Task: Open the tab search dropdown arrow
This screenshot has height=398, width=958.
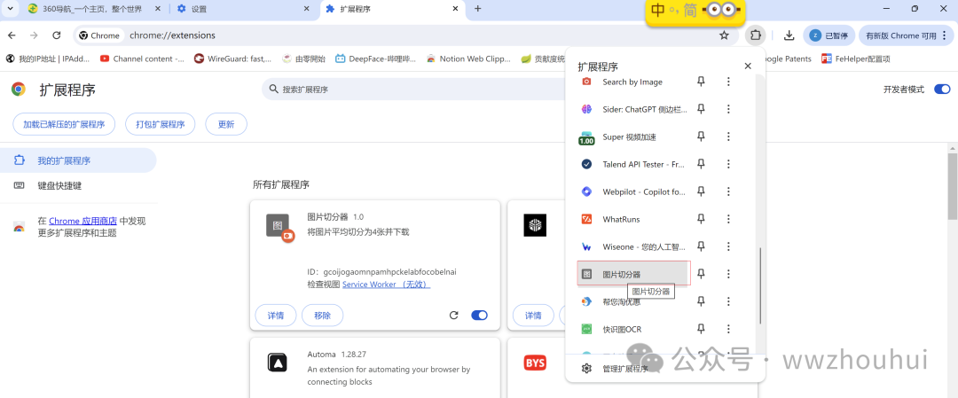Action: (x=9, y=9)
